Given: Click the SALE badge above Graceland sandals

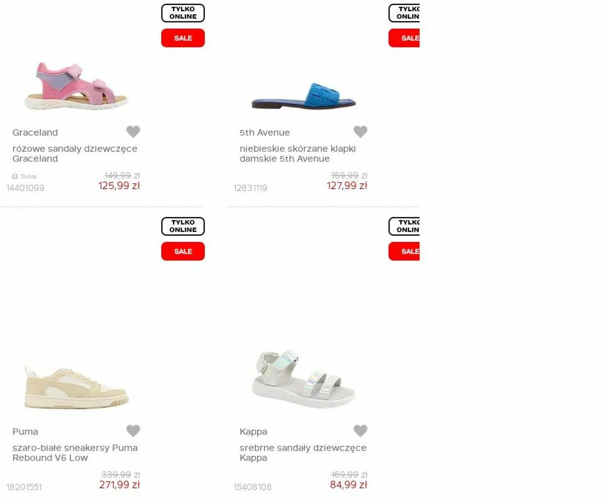Looking at the screenshot, I should pyautogui.click(x=183, y=38).
